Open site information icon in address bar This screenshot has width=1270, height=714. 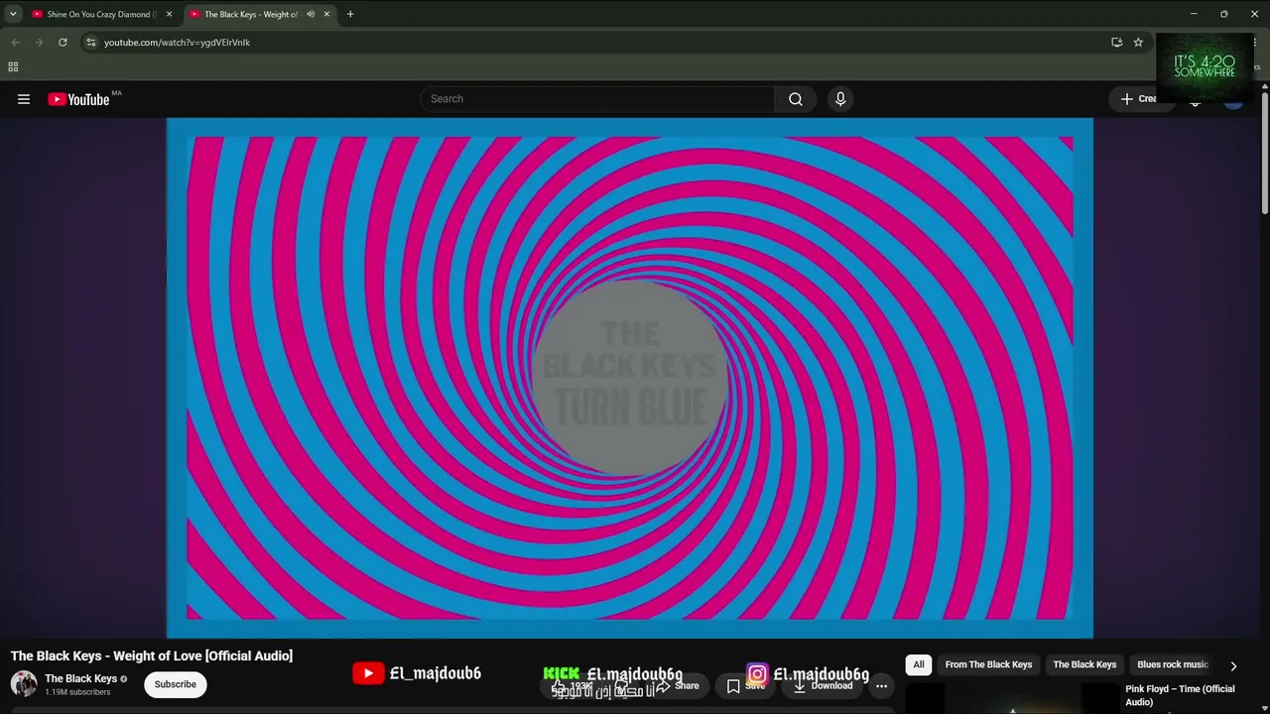(91, 43)
